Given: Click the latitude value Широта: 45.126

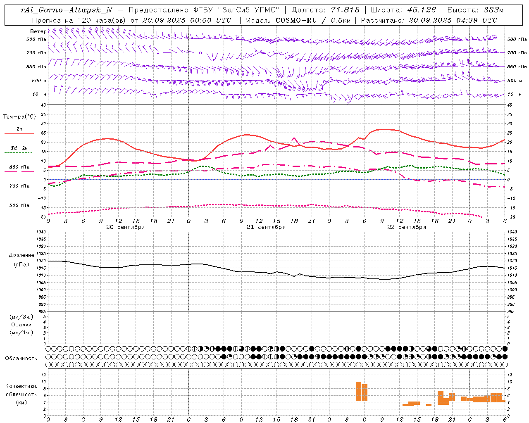Looking at the screenshot, I should point(403,10).
